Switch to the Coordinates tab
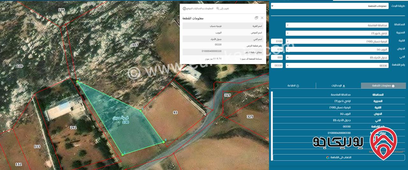Screen dimensions: 408x170 point(339,86)
